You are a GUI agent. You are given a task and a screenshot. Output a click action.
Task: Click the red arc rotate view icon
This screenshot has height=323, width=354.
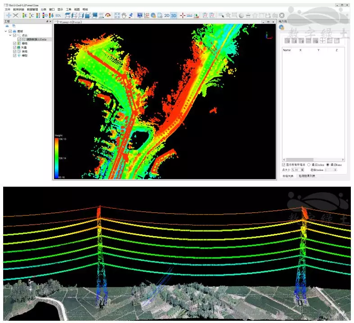point(108,15)
